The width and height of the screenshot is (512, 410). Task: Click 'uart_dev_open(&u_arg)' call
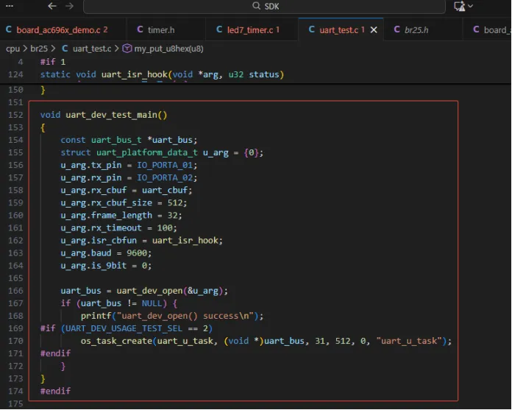[x=169, y=291]
